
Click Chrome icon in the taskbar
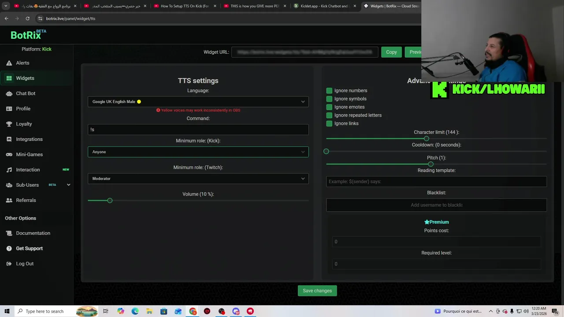tap(193, 311)
